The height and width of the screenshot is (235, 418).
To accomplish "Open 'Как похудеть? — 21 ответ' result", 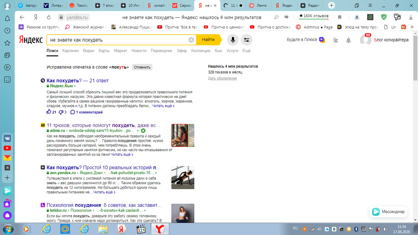I will click(78, 80).
